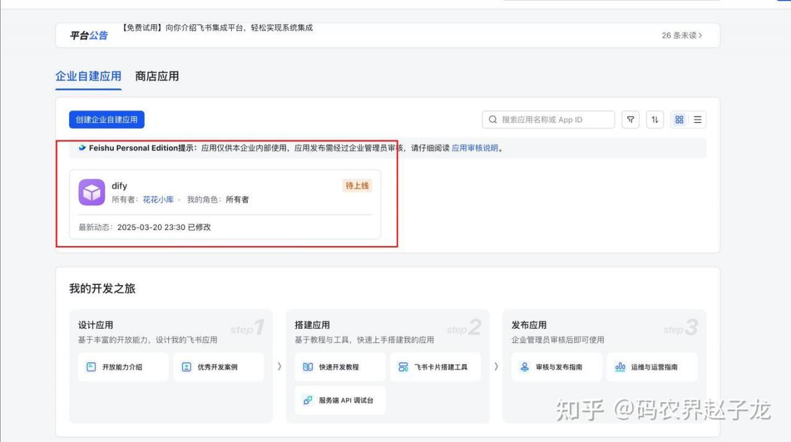Viewport: 791px width, 442px height.
Task: Click the 搭建应用 step heading
Action: point(312,325)
